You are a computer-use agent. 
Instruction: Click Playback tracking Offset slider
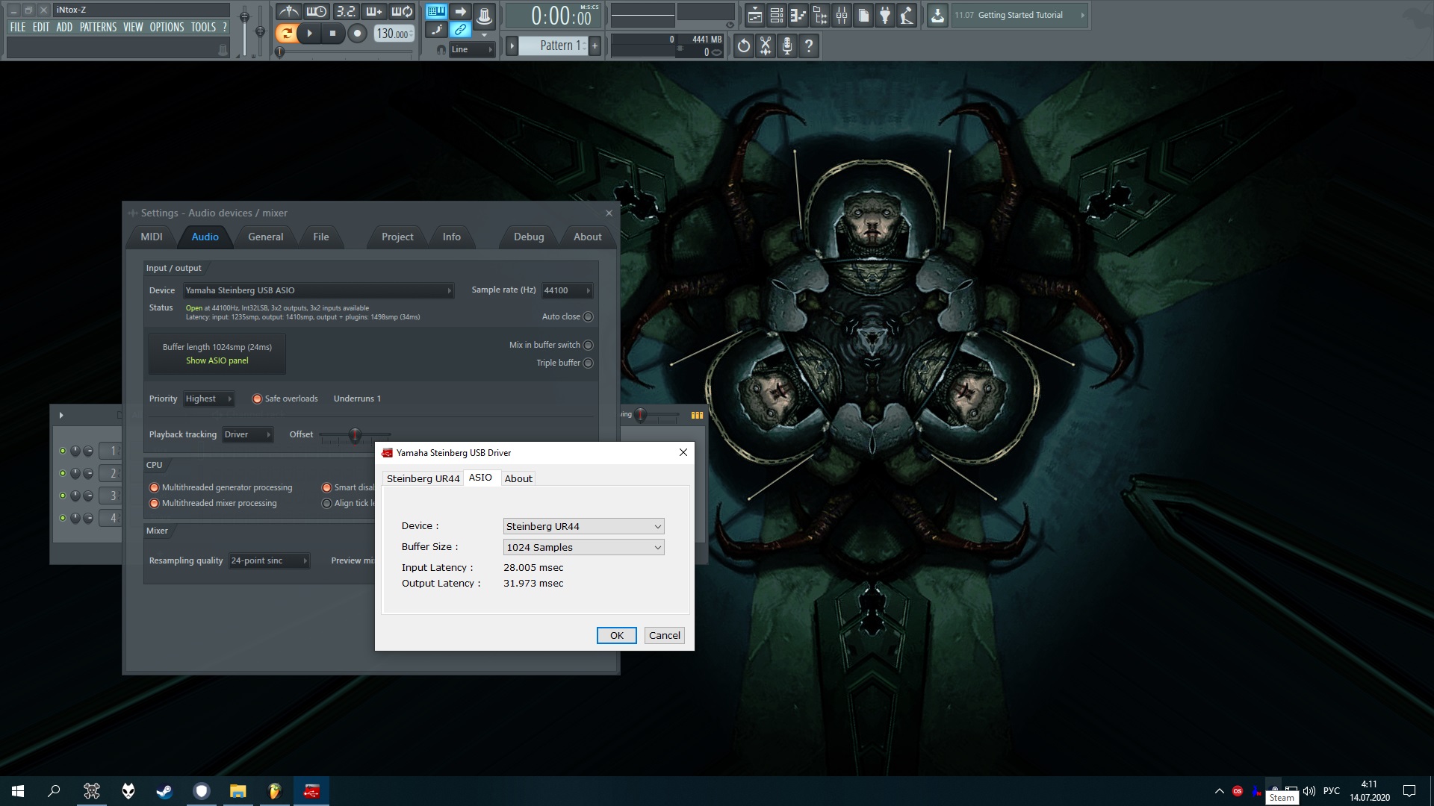(x=355, y=434)
